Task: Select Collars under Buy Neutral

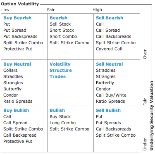Action: click(10, 70)
